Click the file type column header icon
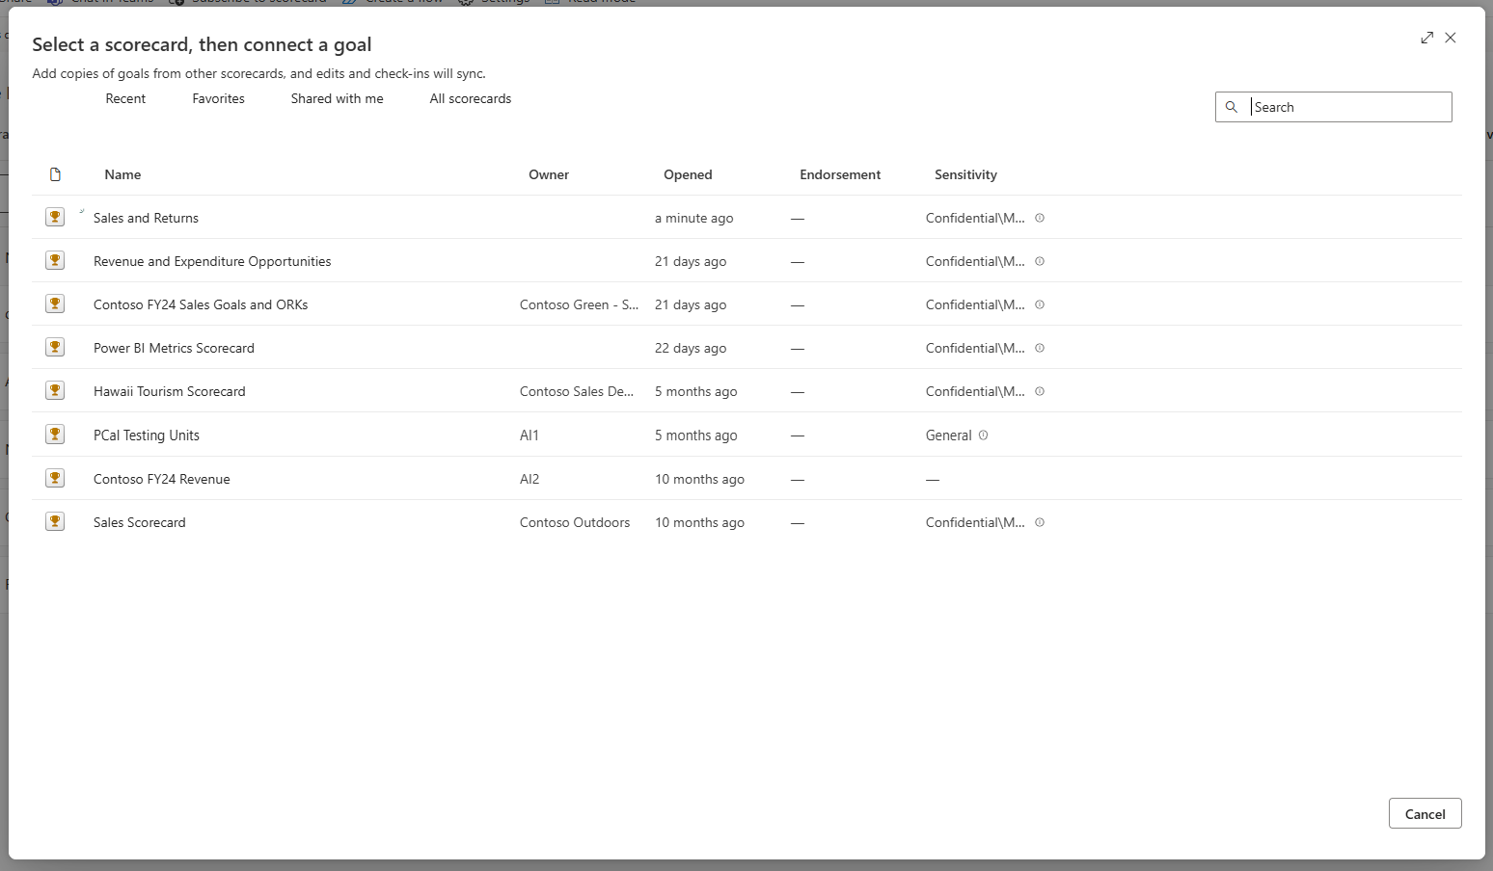The image size is (1493, 871). click(x=55, y=174)
